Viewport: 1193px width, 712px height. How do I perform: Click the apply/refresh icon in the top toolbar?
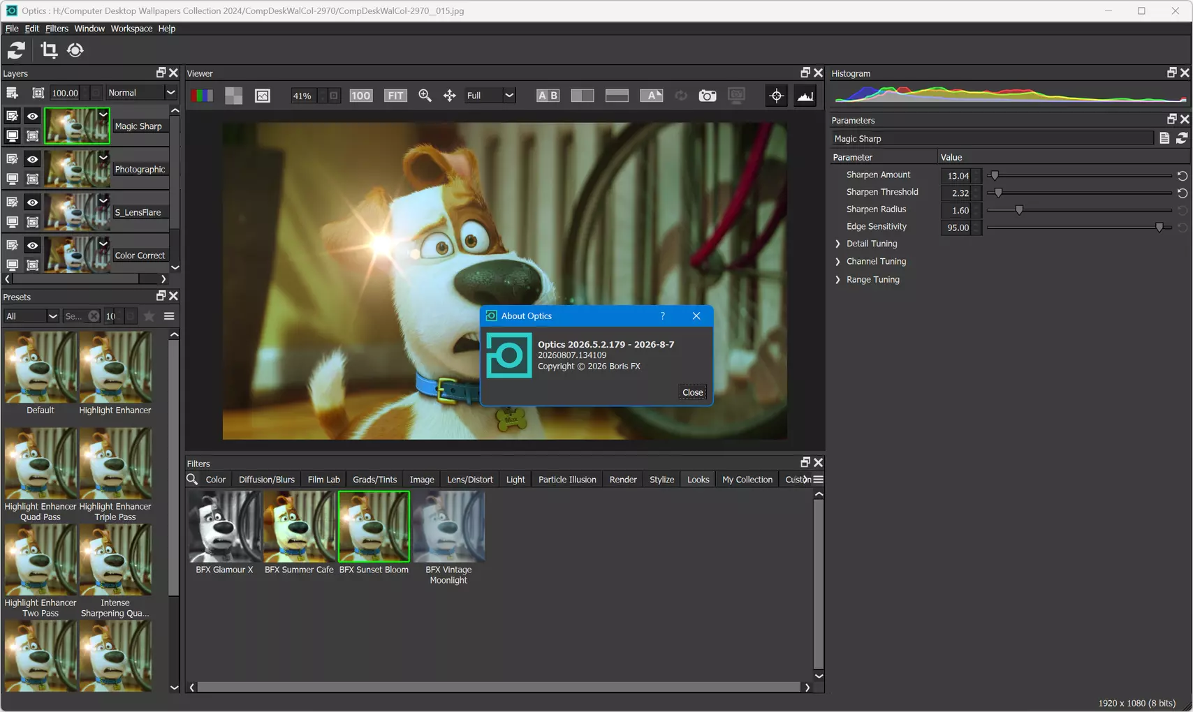point(16,50)
